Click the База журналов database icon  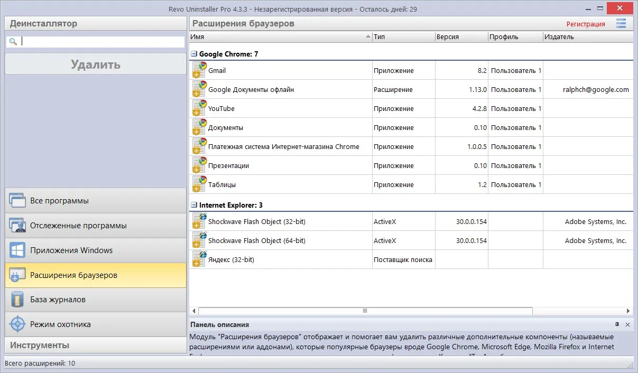tap(17, 300)
